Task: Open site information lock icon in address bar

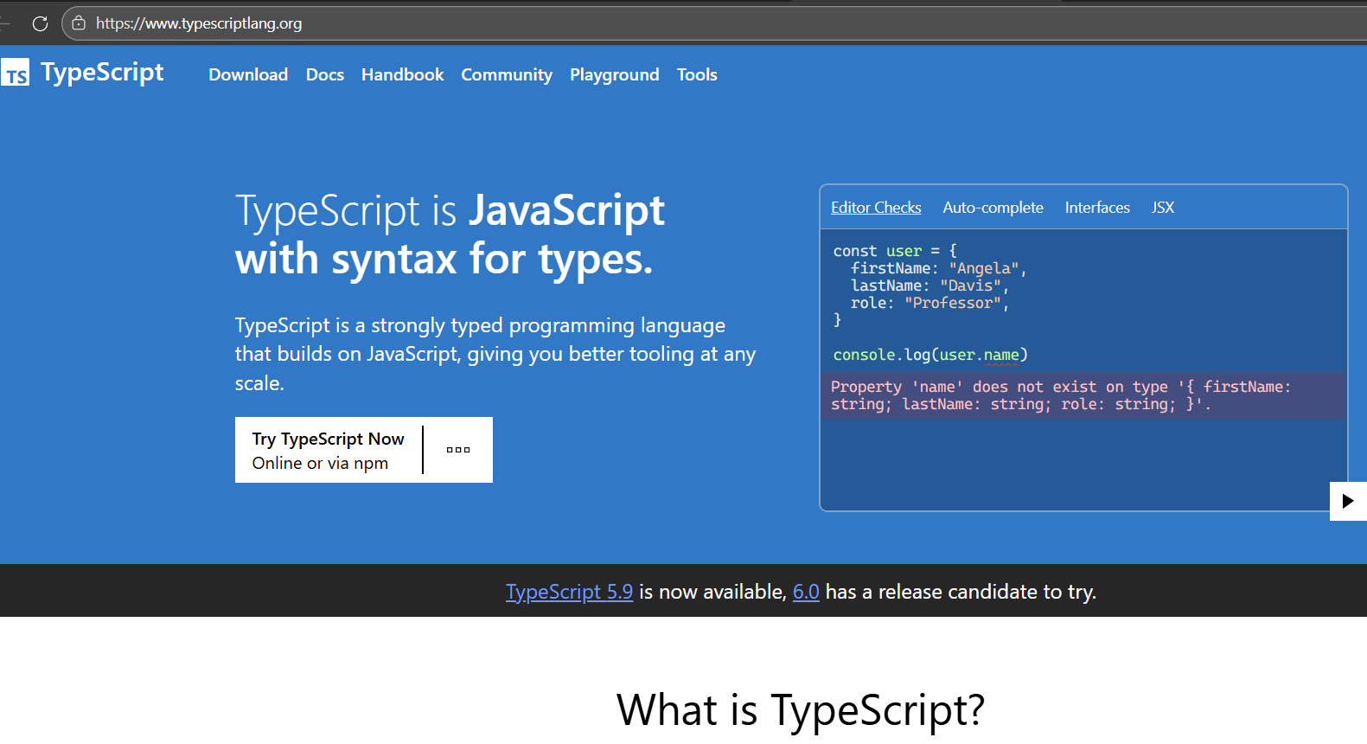Action: click(79, 23)
